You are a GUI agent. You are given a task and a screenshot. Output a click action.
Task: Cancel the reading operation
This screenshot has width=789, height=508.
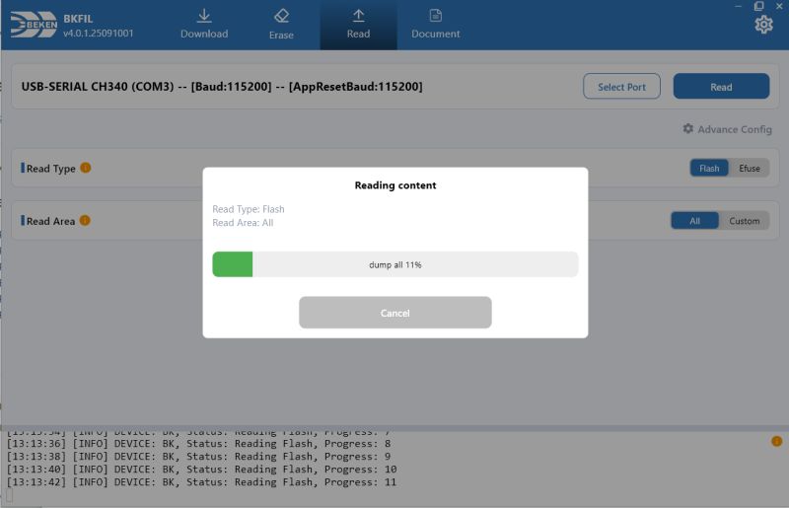coord(395,313)
